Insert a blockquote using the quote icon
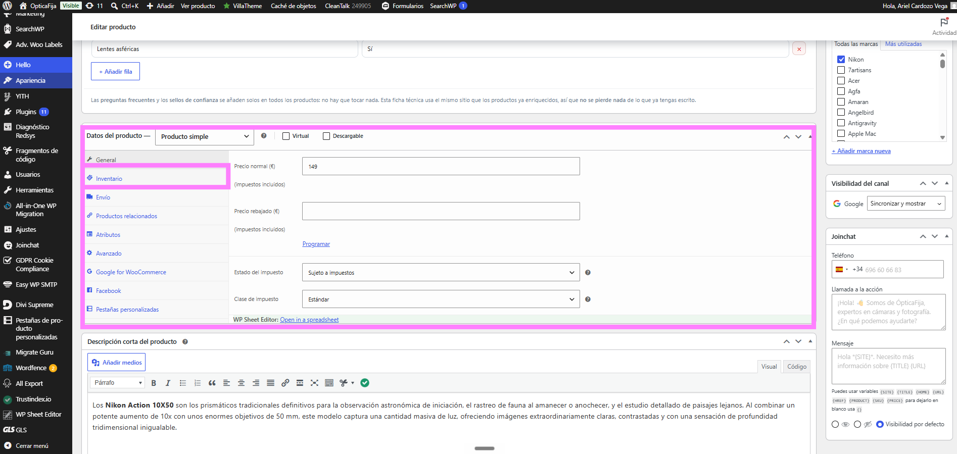The height and width of the screenshot is (454, 957). [x=212, y=383]
